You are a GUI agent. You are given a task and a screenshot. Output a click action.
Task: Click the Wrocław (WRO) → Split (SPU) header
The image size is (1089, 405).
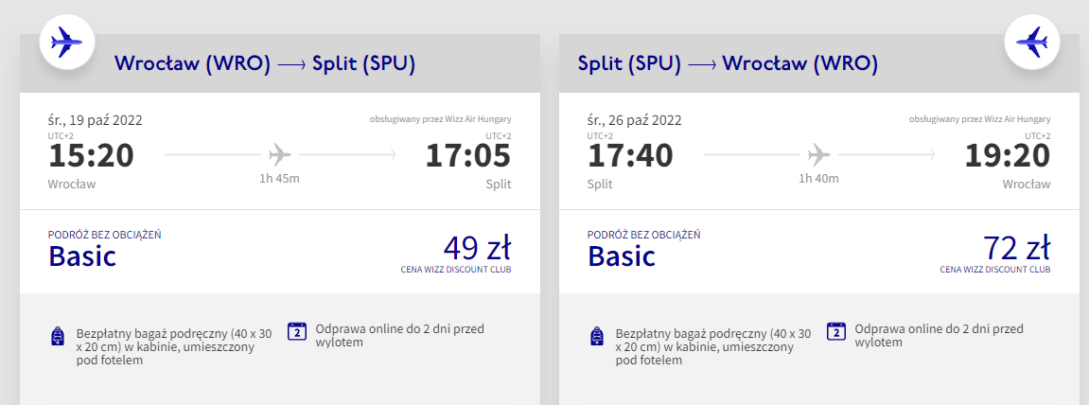coord(265,64)
